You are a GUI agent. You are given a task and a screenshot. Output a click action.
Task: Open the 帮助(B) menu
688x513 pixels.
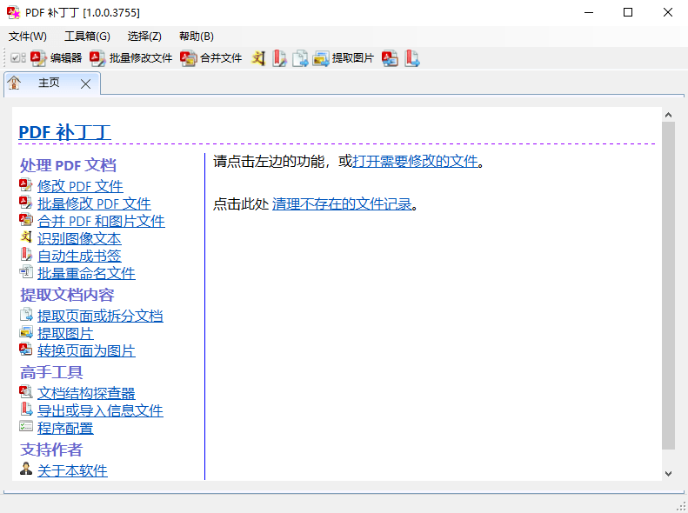[196, 36]
